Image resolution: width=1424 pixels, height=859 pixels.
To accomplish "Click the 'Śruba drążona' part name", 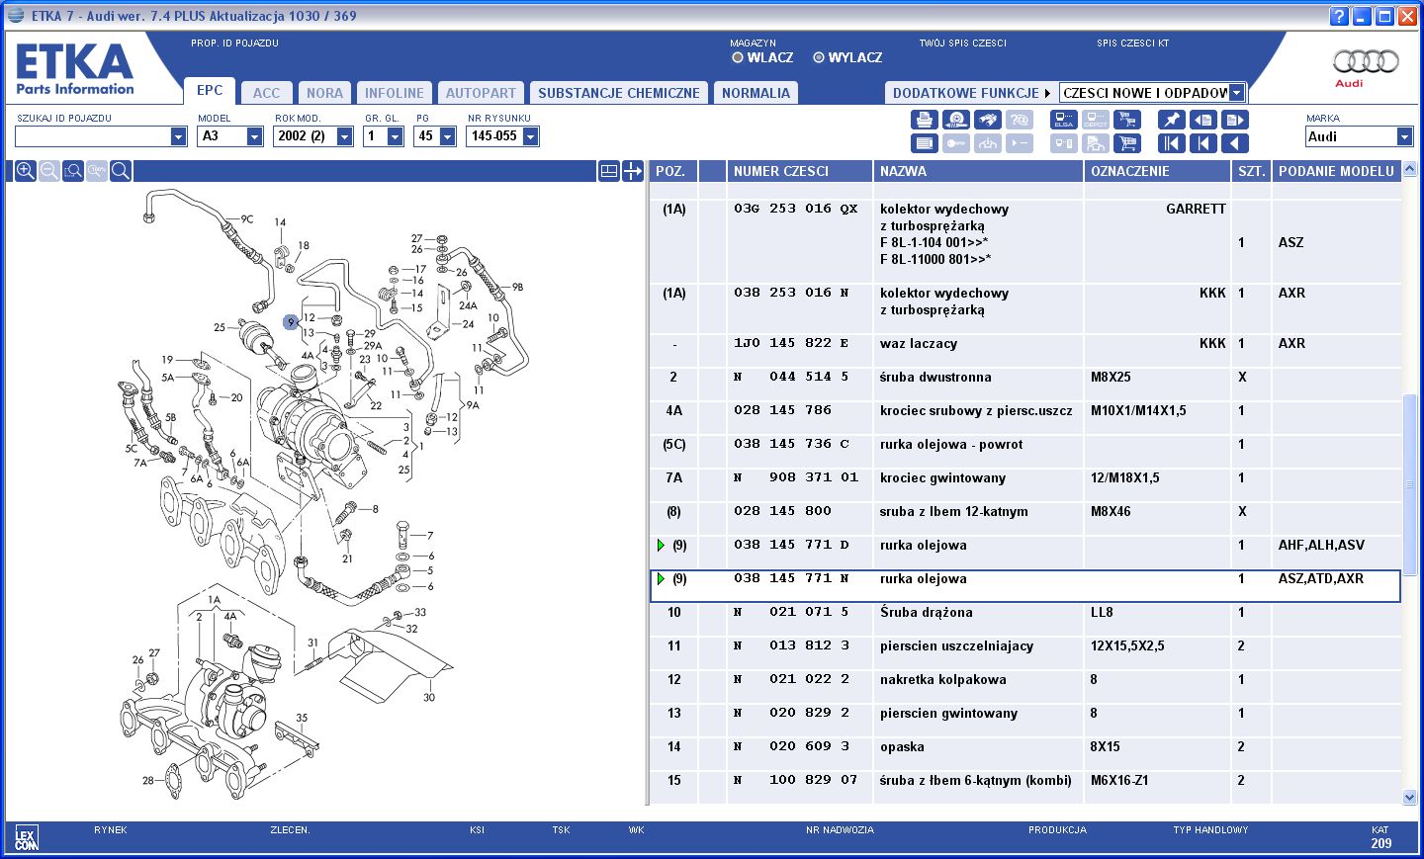I will tap(927, 613).
